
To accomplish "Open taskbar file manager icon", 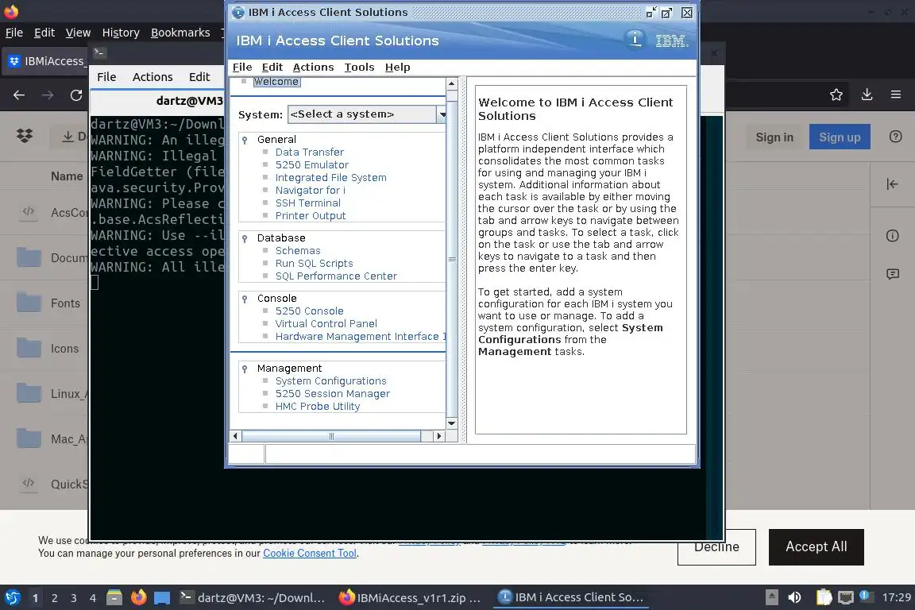I will coord(114,597).
